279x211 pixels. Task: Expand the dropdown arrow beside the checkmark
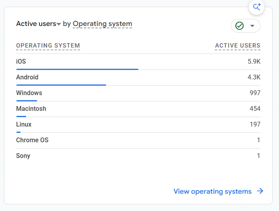click(252, 26)
